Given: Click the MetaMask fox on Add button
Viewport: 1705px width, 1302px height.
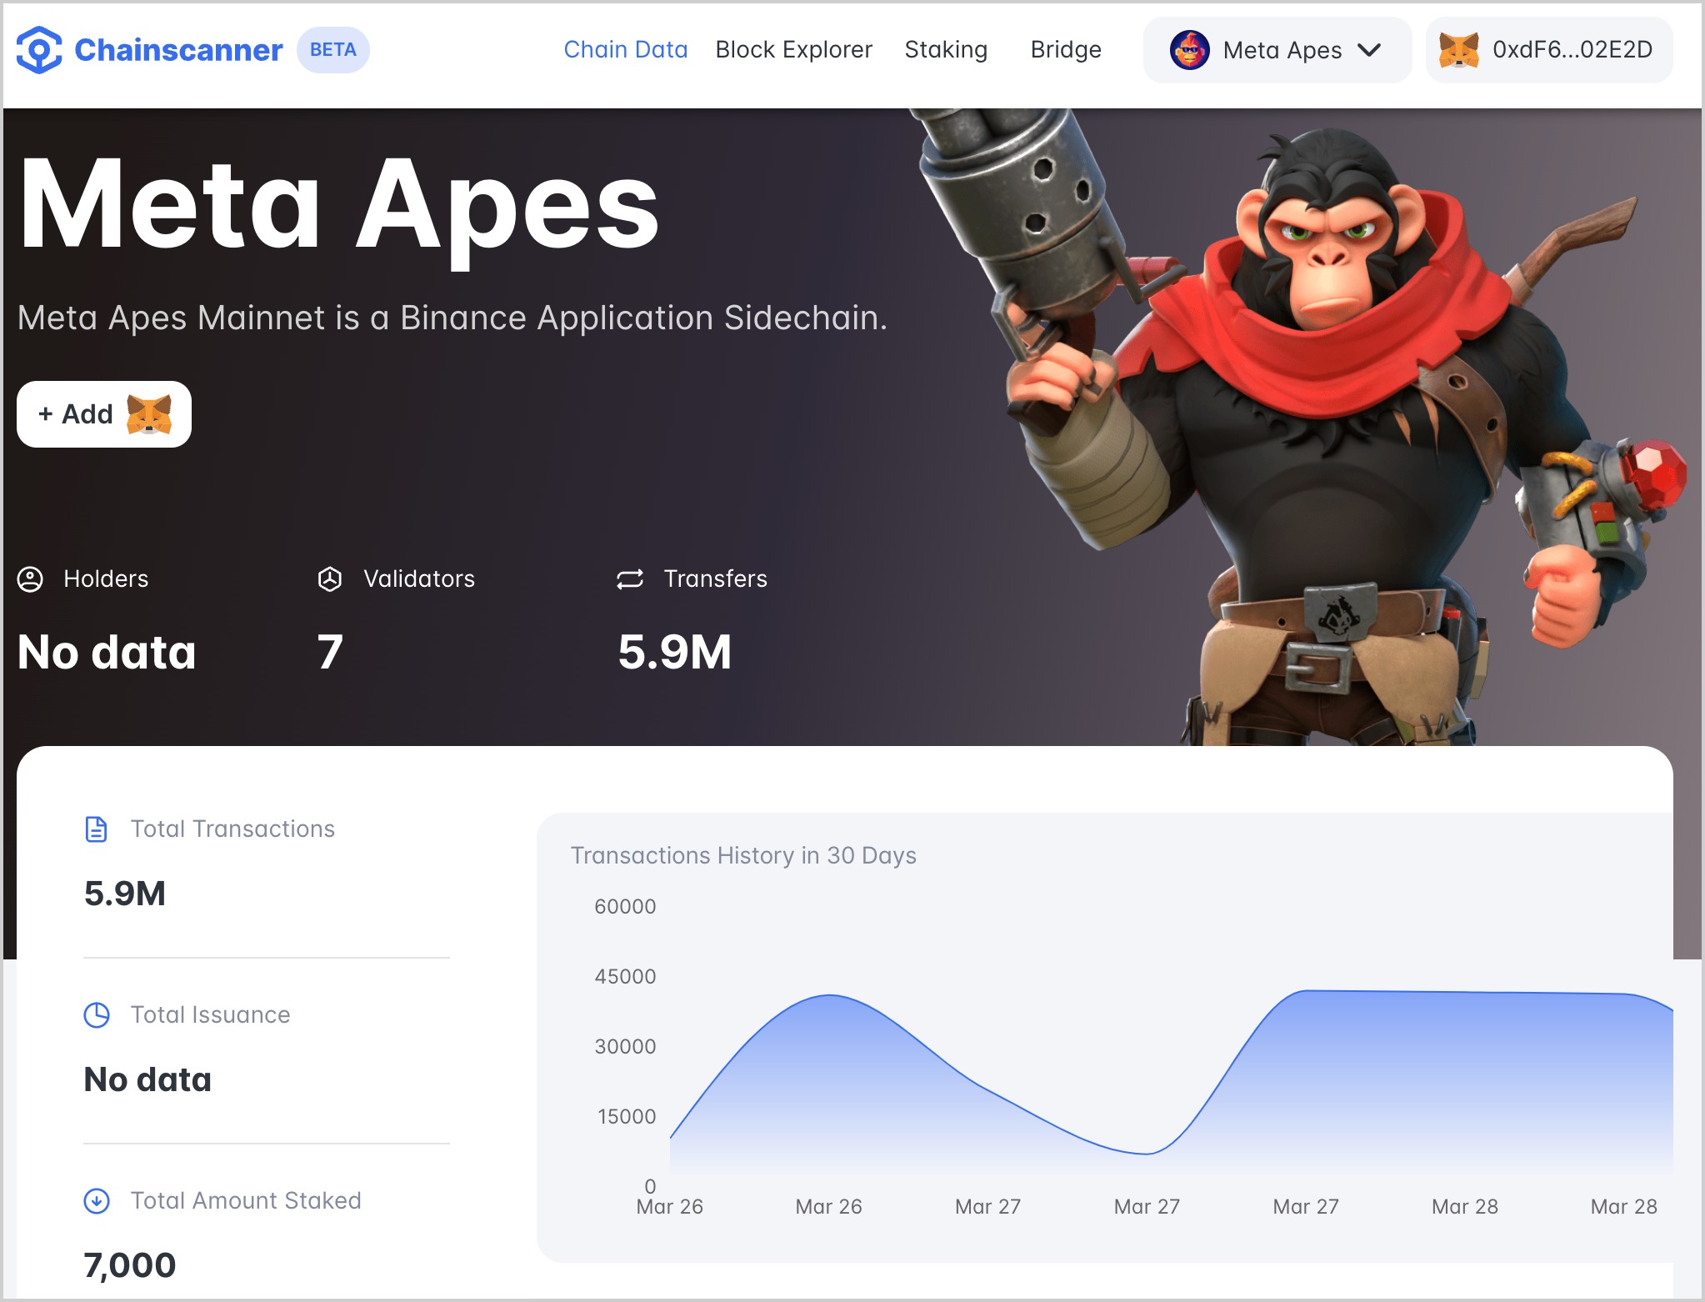Looking at the screenshot, I should pos(148,414).
